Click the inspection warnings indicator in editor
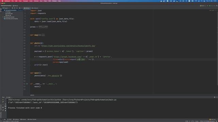 (x=212, y=11)
